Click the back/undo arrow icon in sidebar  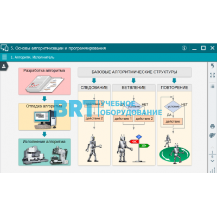[x=213, y=66]
